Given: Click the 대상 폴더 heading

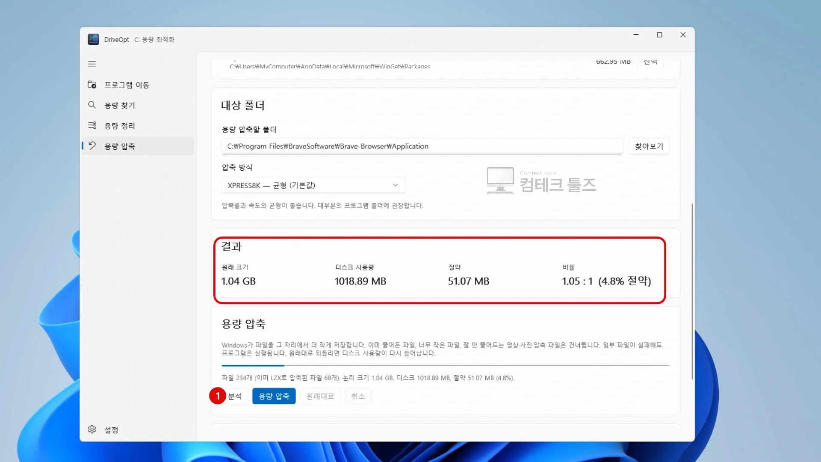Looking at the screenshot, I should (x=242, y=105).
